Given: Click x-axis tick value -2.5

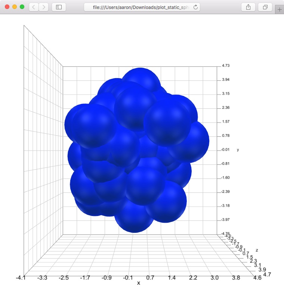Looking at the screenshot, I should tap(64, 278).
